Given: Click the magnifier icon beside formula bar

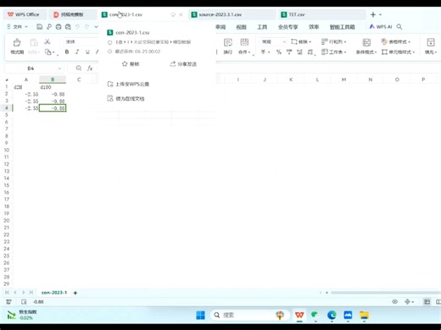Looking at the screenshot, I should click(79, 69).
